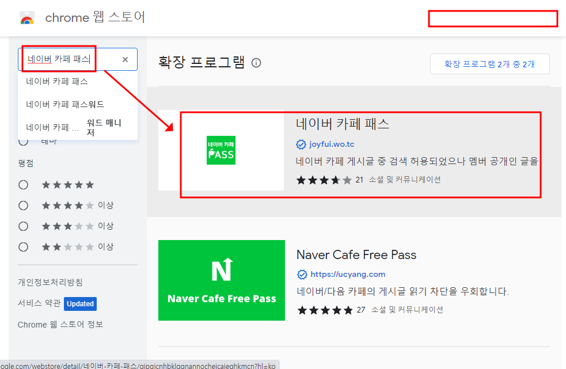The image size is (566, 369).
Task: Click the verified badge next to https://ucyang.com
Action: pos(302,275)
